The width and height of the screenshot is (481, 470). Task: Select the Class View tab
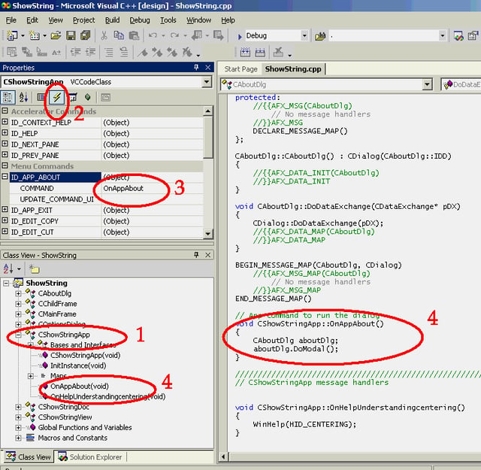pos(29,456)
